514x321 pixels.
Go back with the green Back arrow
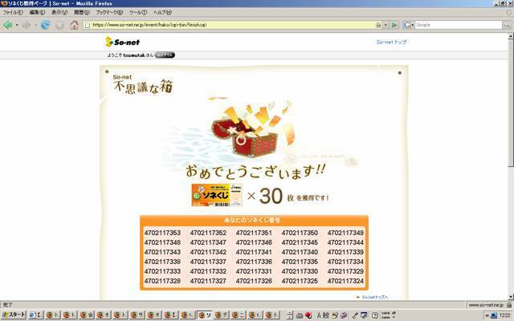8,25
